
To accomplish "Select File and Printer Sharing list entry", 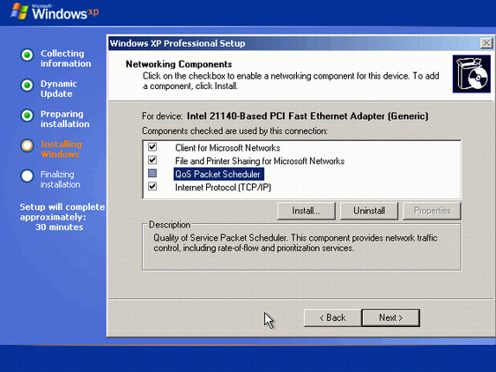I will pyautogui.click(x=260, y=161).
